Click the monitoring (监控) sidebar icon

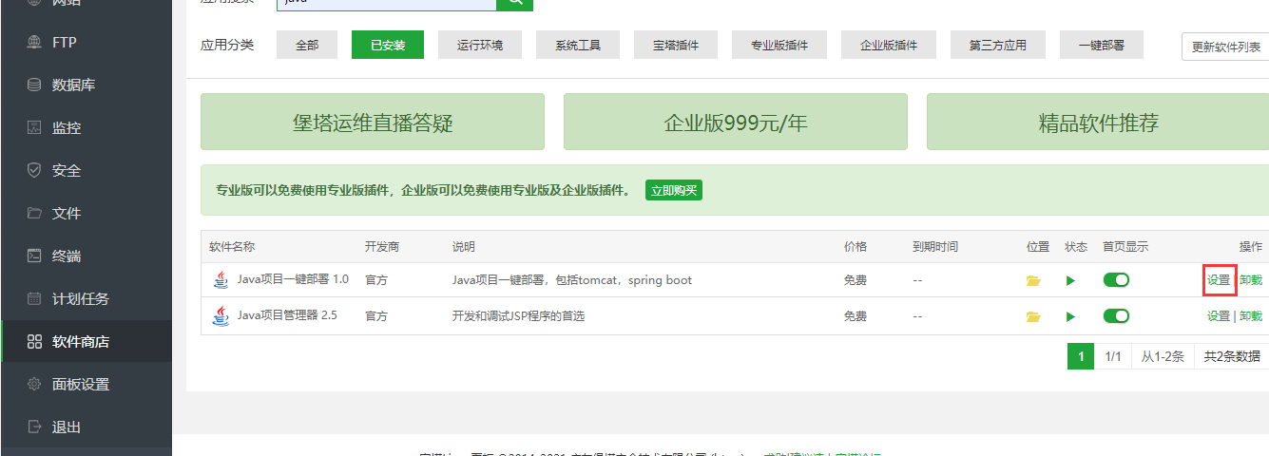click(34, 128)
